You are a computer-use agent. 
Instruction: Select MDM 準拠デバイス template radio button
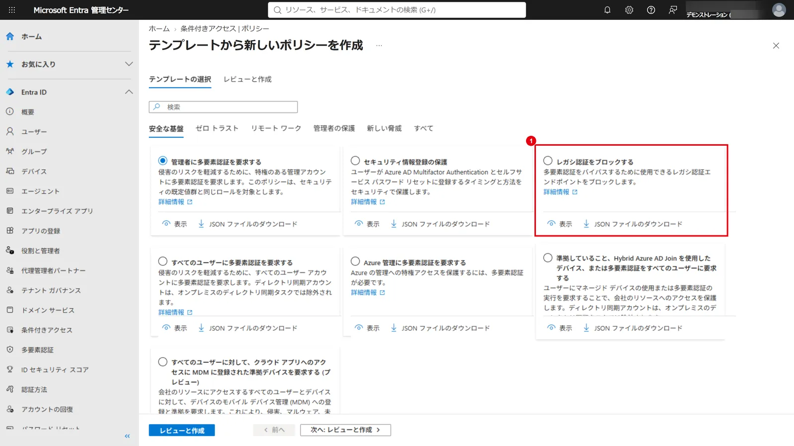coord(163,362)
